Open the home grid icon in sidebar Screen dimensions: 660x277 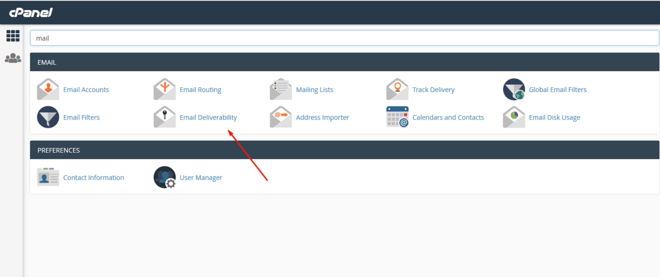click(x=13, y=36)
